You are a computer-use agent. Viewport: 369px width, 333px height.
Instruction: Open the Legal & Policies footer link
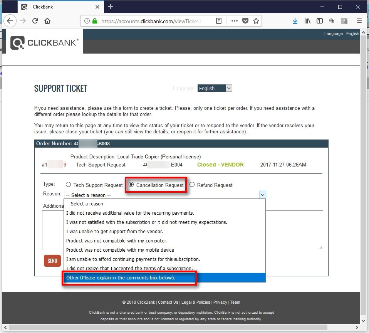(x=196, y=302)
